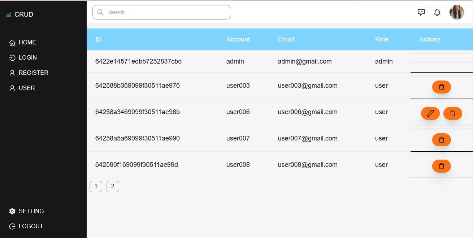The image size is (473, 238).
Task: Open SETTING from sidebar
Action: [x=31, y=211]
